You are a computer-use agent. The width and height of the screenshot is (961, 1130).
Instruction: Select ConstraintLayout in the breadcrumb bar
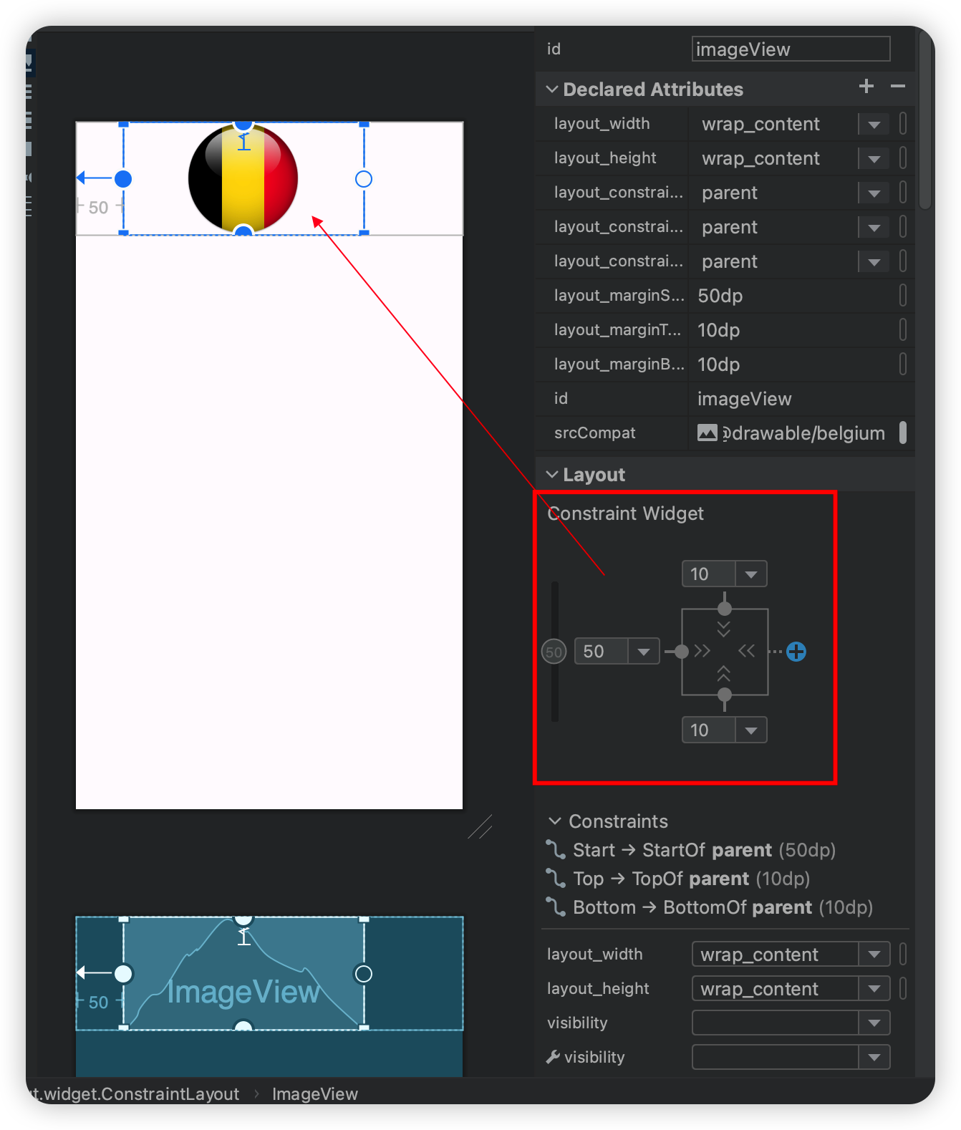tap(135, 1093)
